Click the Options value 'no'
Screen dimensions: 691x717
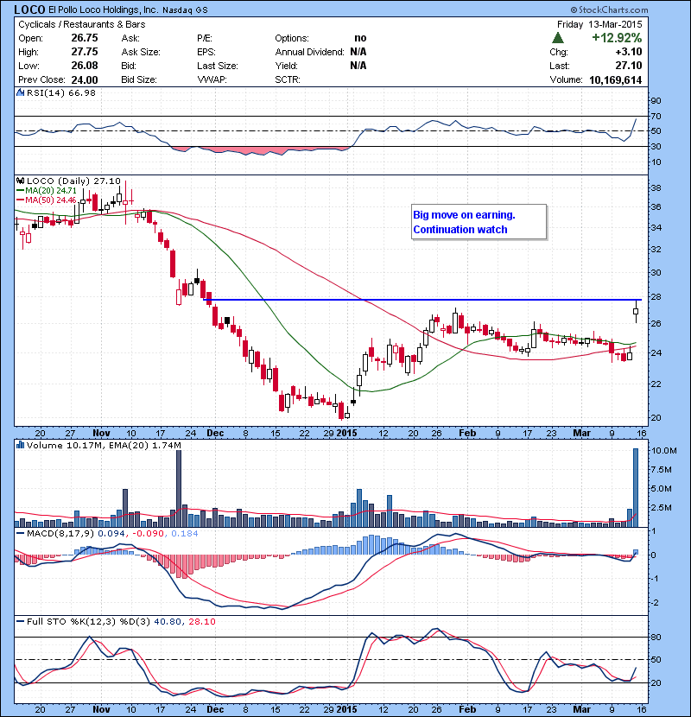(x=360, y=38)
